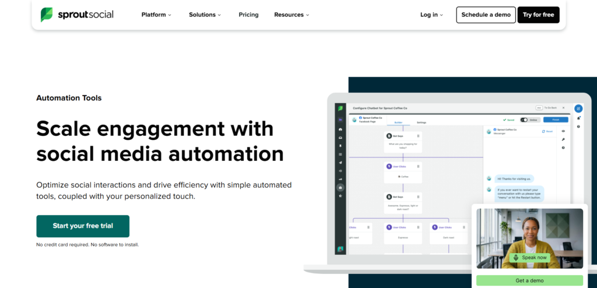Screen dimensions: 597x288
Task: Click the Speak now microphone button
Action: (x=529, y=258)
